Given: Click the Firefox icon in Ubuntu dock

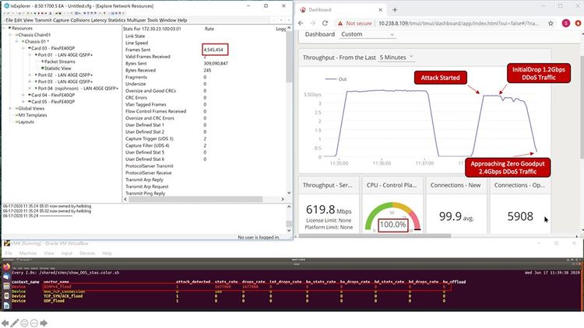Looking at the screenshot, I should pos(6,267).
